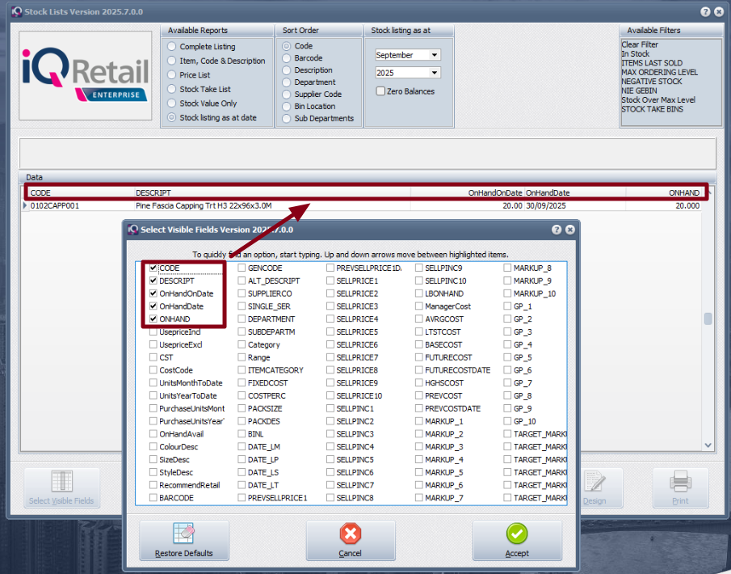731x574 pixels.
Task: Choose NEGATIVE STOCK from Available Filters
Action: (x=651, y=82)
